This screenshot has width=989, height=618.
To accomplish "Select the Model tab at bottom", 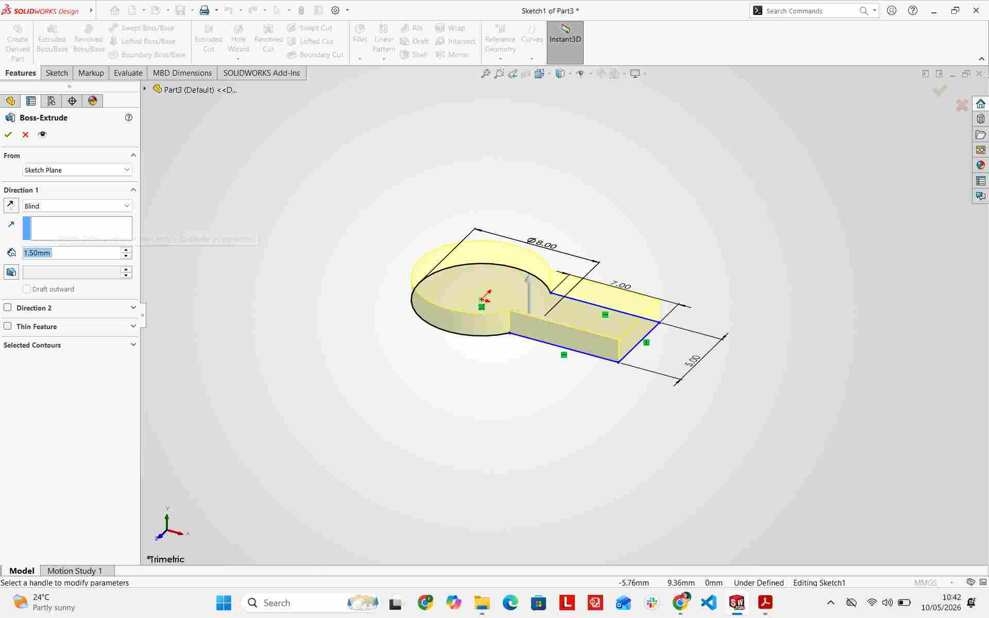I will [x=22, y=571].
